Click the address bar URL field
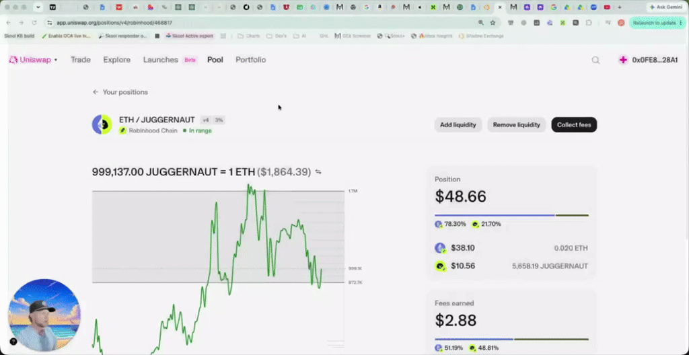The height and width of the screenshot is (355, 689). coord(264,22)
